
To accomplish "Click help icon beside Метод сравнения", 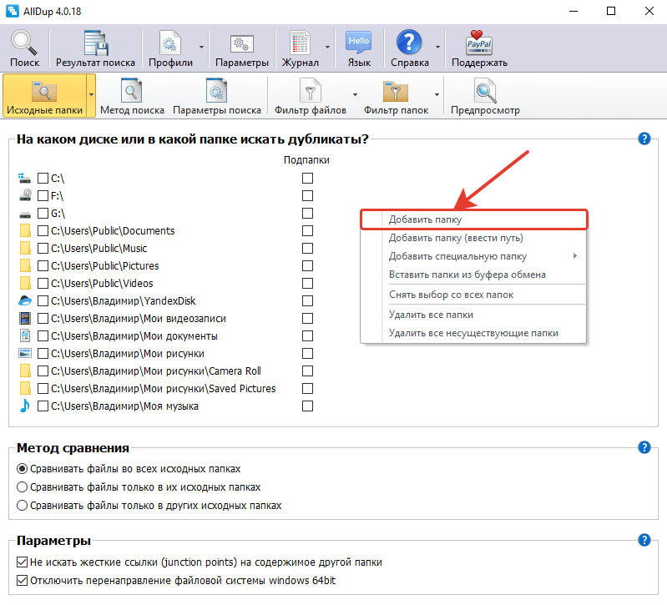I will click(x=644, y=447).
